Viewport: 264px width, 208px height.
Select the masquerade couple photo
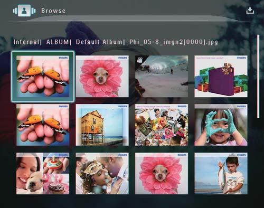click(x=102, y=174)
